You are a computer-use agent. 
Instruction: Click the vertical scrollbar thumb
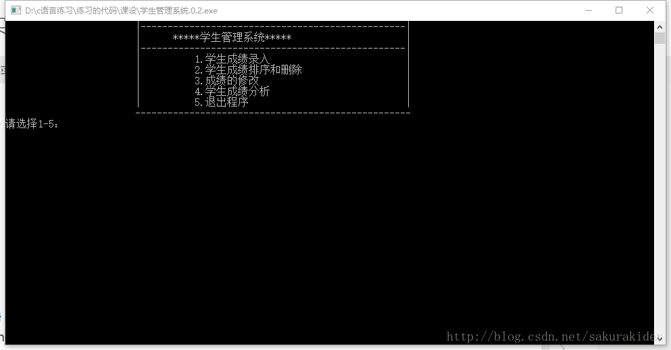(x=660, y=38)
